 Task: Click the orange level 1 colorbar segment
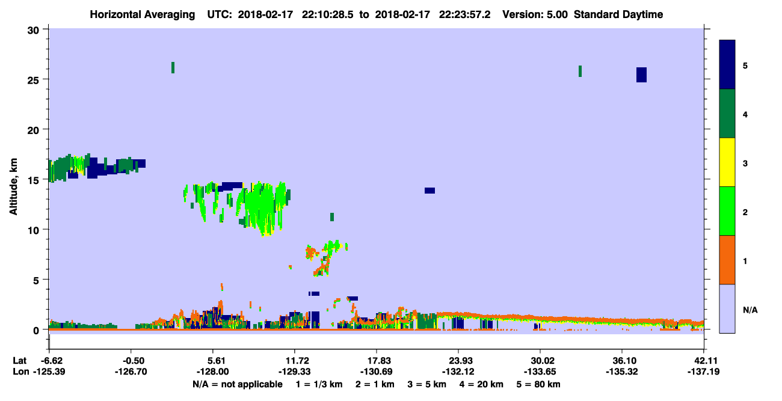[727, 260]
